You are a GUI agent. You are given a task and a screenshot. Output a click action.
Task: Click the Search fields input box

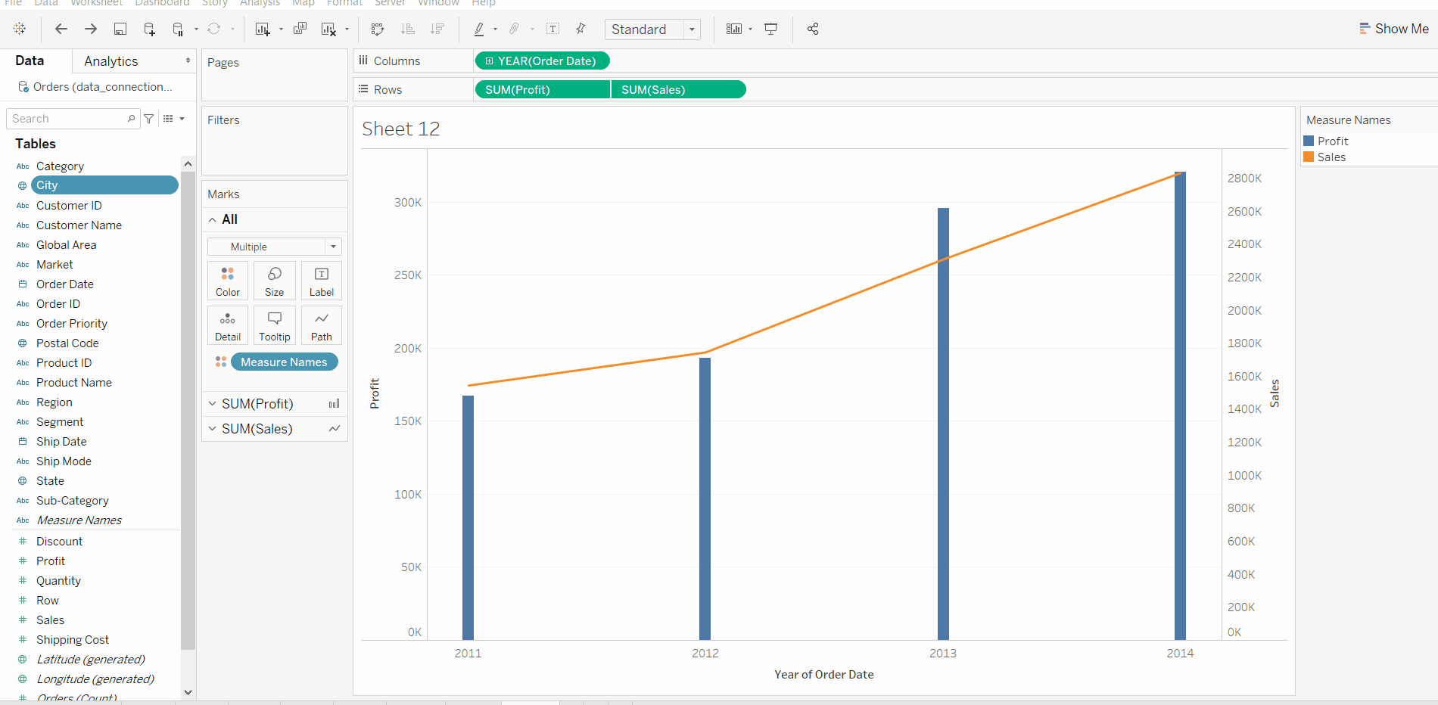[x=73, y=119]
